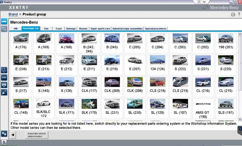Choose the C (202) model series
This screenshot has width=242, height=146.
(203, 43)
